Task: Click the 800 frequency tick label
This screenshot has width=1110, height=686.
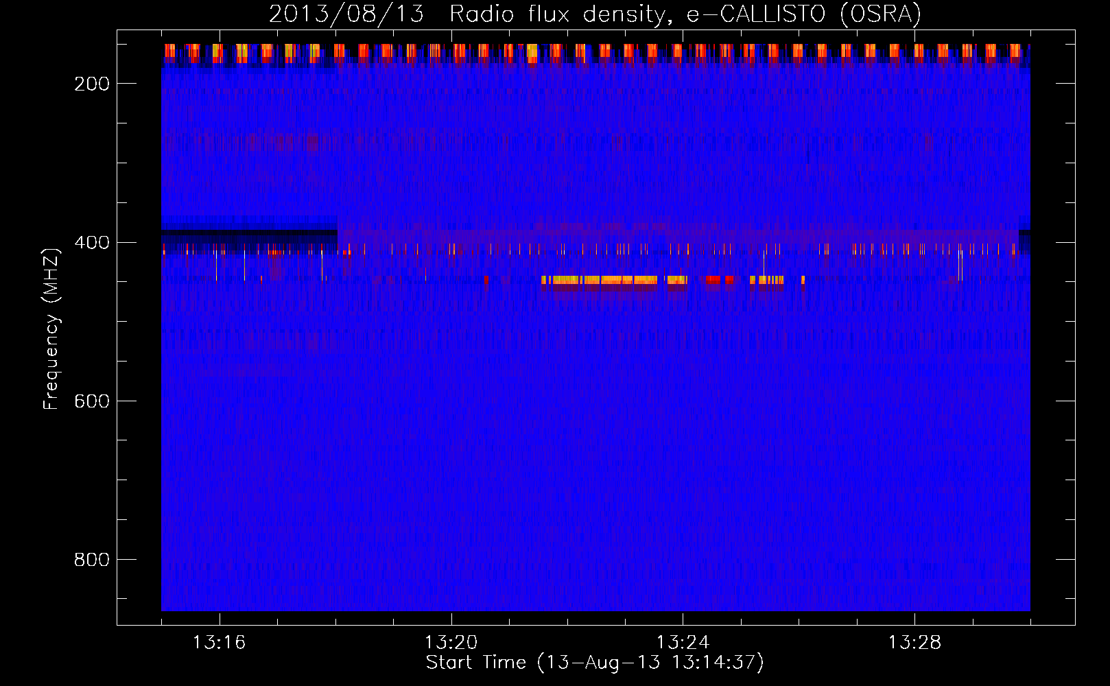Action: click(92, 560)
